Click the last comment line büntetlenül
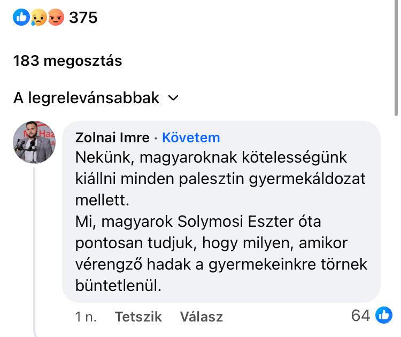This screenshot has height=337, width=401. (x=118, y=285)
